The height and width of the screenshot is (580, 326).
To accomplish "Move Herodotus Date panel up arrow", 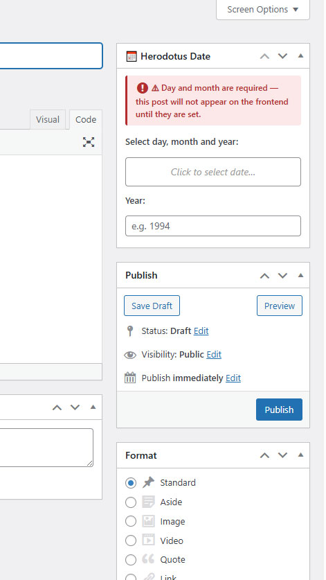I will point(264,56).
